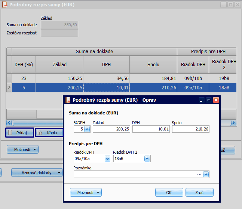Open the %DPH percentage dropdown
242x209 pixels.
[x=87, y=129]
